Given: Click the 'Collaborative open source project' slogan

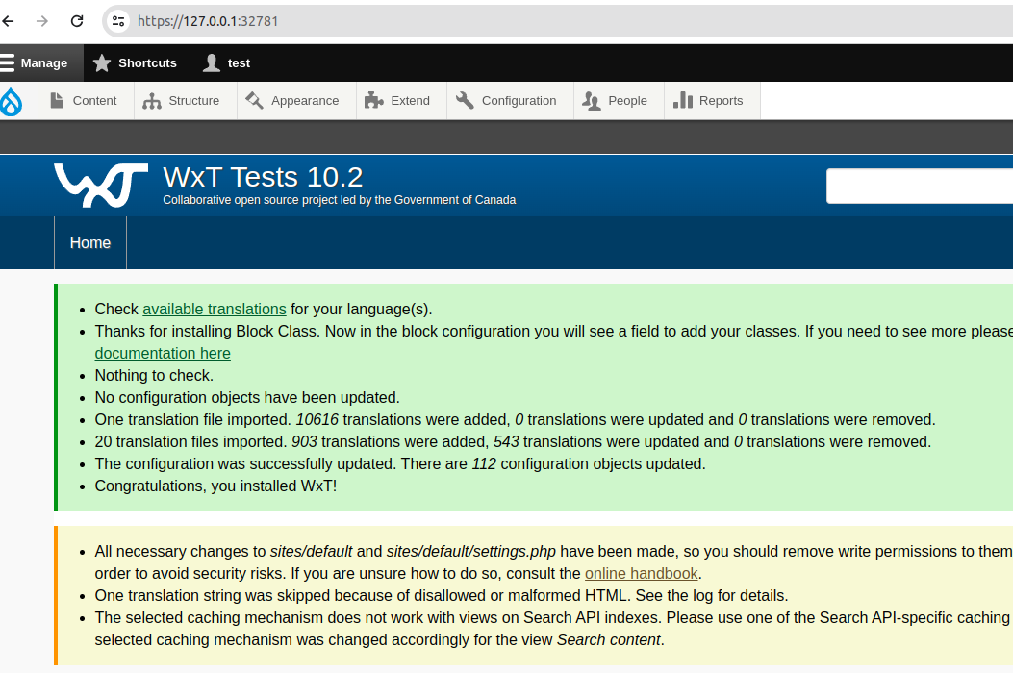Looking at the screenshot, I should pyautogui.click(x=340, y=200).
